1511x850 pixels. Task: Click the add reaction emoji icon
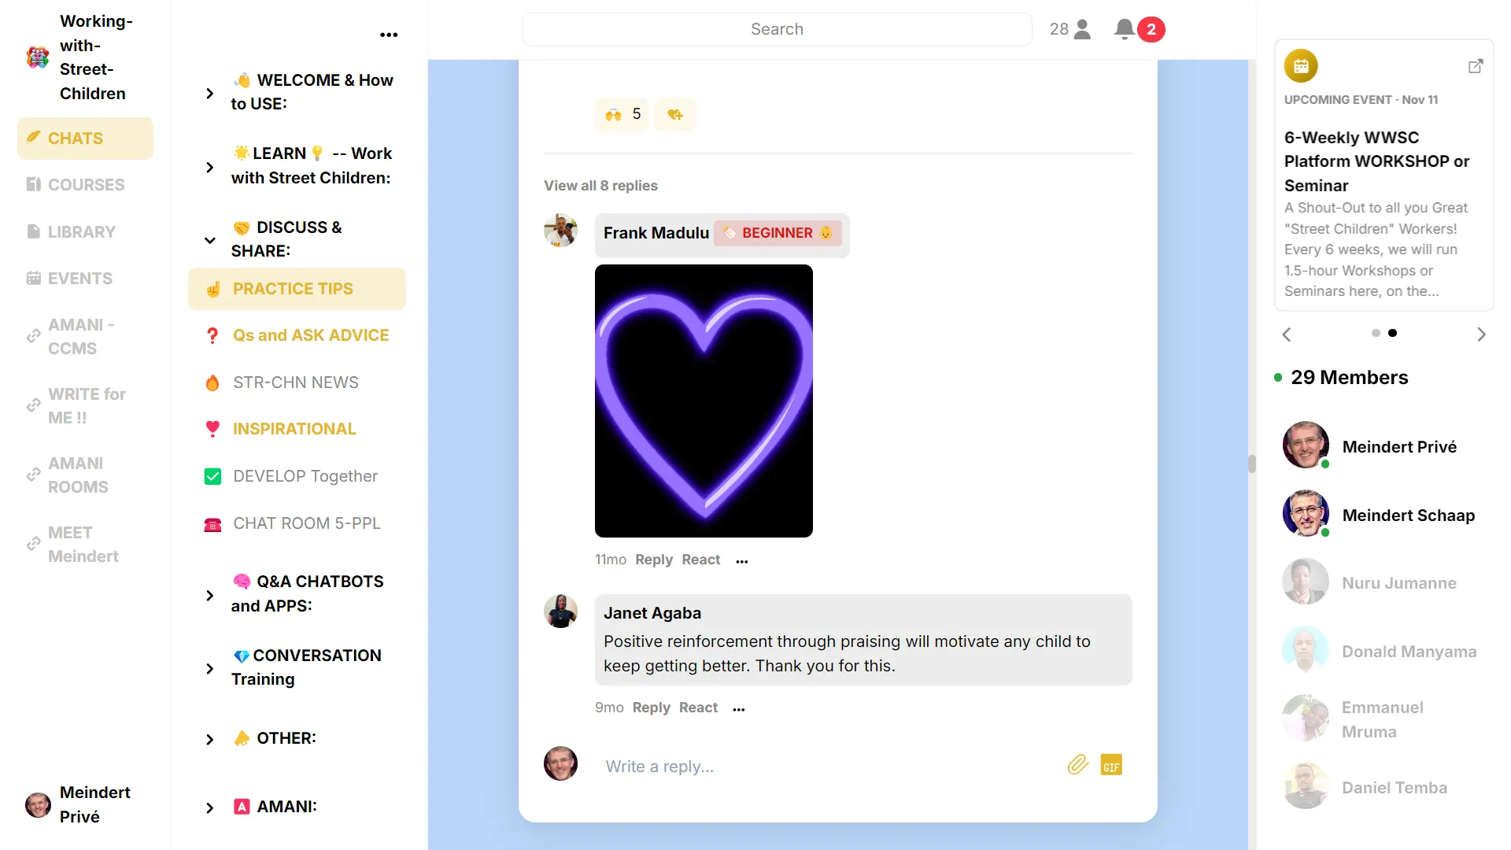(x=675, y=115)
